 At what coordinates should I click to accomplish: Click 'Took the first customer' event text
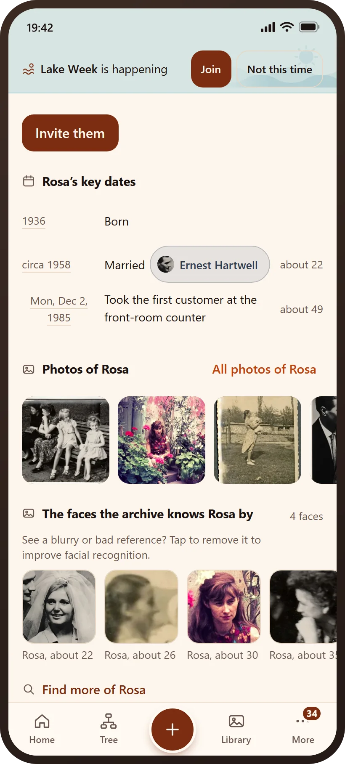[180, 309]
